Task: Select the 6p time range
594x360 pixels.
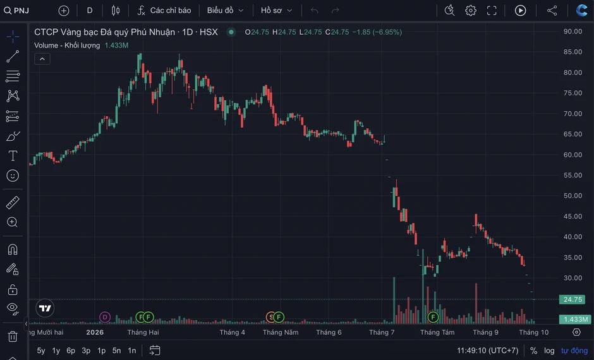Action: (x=71, y=351)
